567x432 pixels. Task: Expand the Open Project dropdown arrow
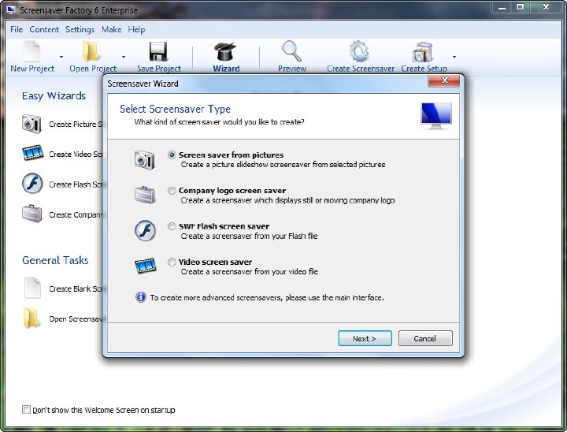(124, 58)
